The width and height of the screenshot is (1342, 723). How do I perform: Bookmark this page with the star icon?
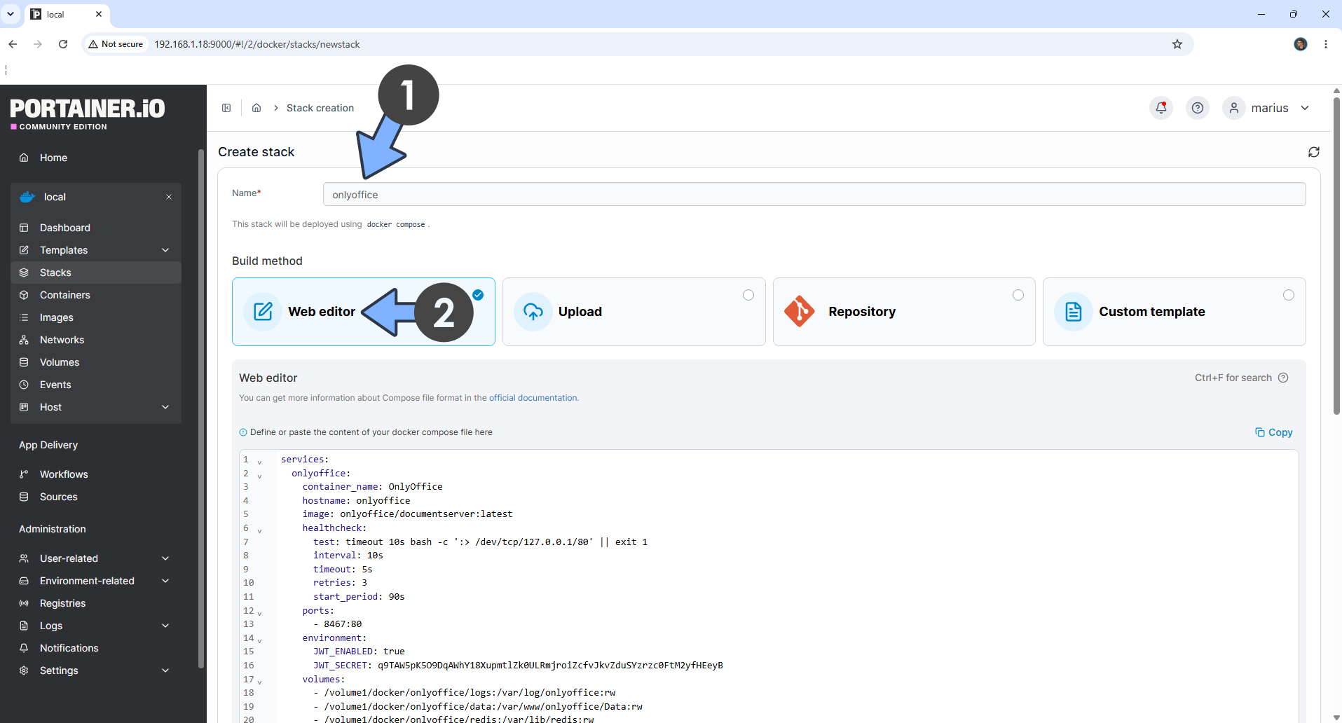[1177, 44]
